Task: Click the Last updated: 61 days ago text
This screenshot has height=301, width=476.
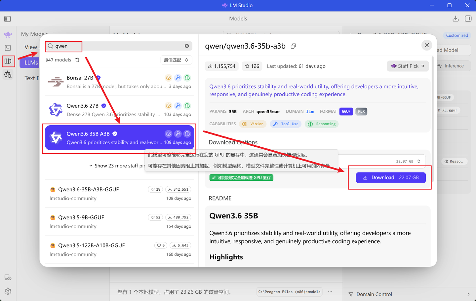Action: (296, 66)
